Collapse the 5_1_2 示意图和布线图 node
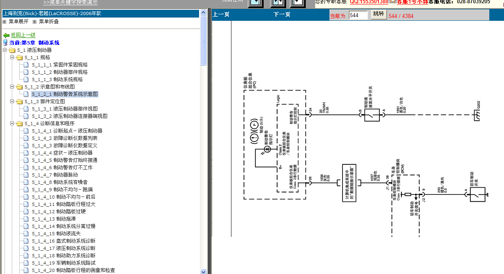The height and width of the screenshot is (274, 504). click(12, 87)
